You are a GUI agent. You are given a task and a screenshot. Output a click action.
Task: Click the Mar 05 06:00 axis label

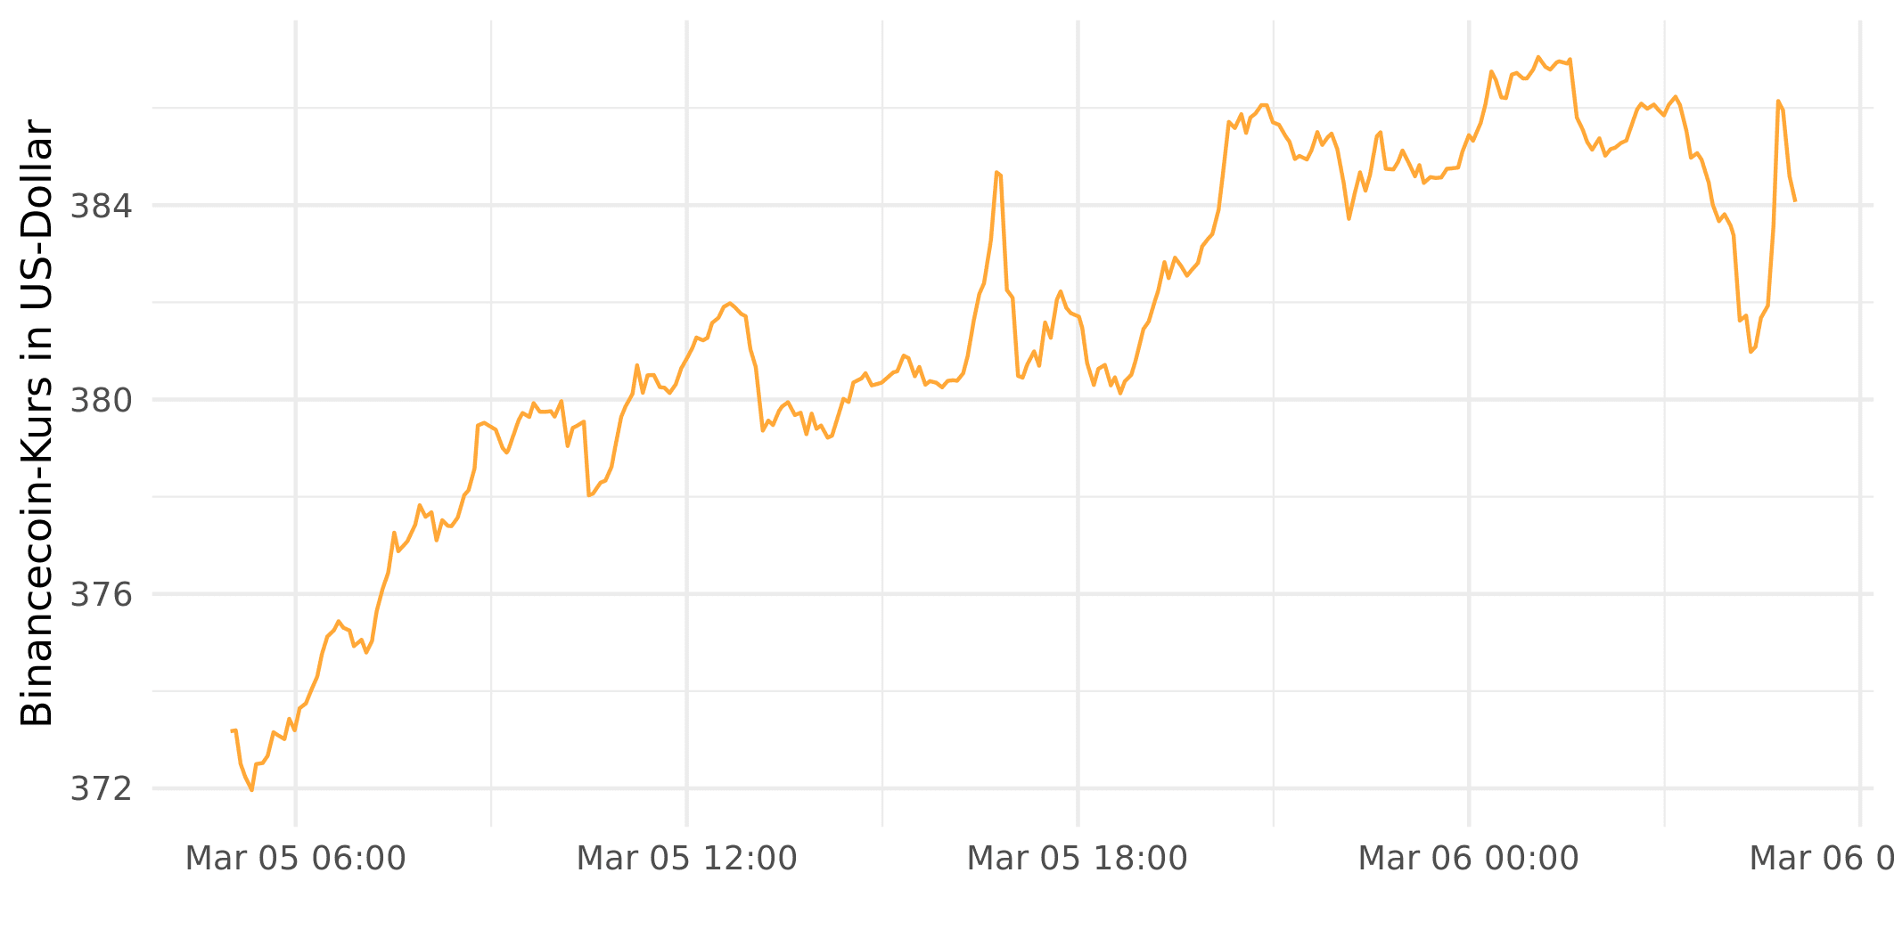point(295,859)
